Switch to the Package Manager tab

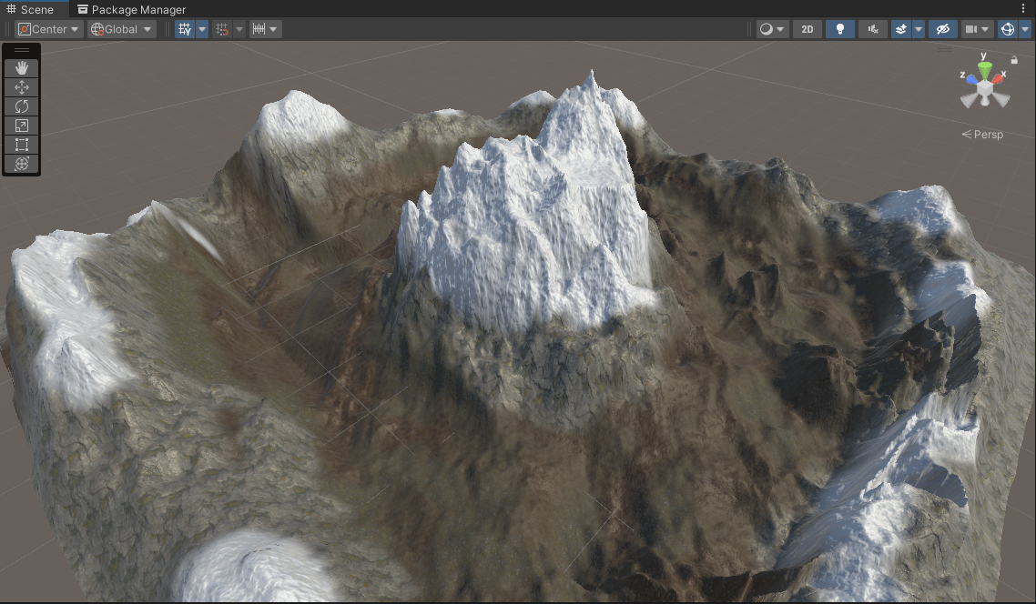tap(132, 9)
